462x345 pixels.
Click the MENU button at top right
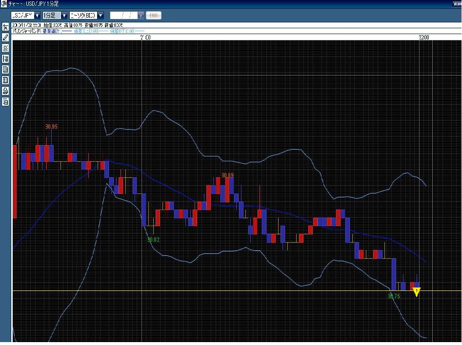tap(457, 4)
